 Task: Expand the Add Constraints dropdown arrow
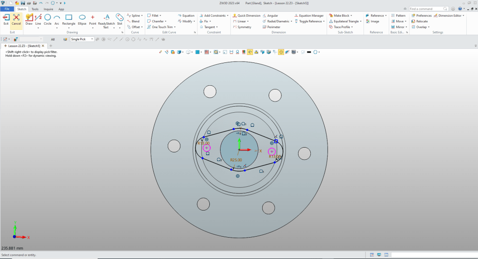tap(228, 15)
